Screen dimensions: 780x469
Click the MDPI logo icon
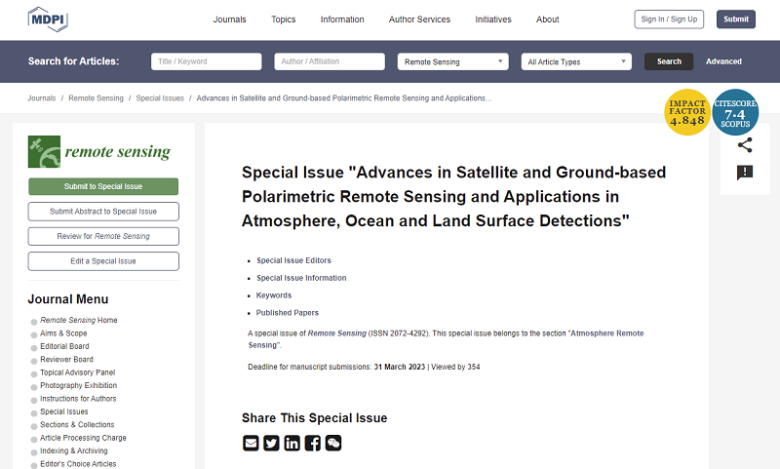(47, 20)
